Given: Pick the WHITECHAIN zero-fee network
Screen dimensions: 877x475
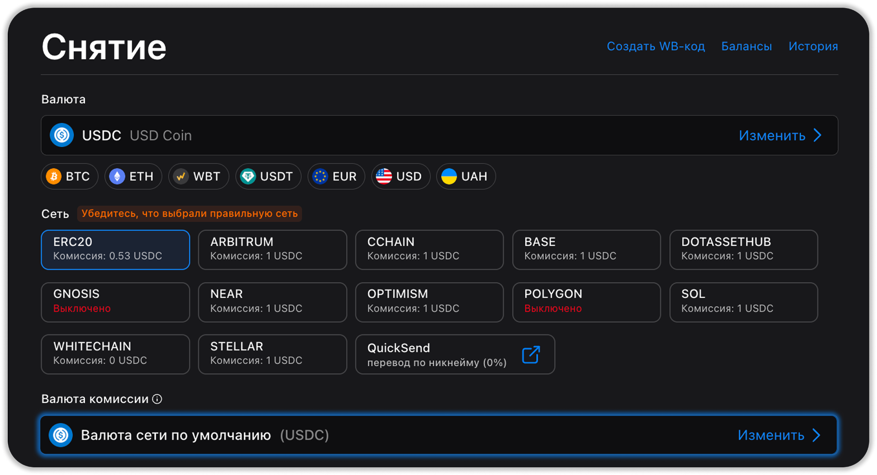Looking at the screenshot, I should point(115,354).
